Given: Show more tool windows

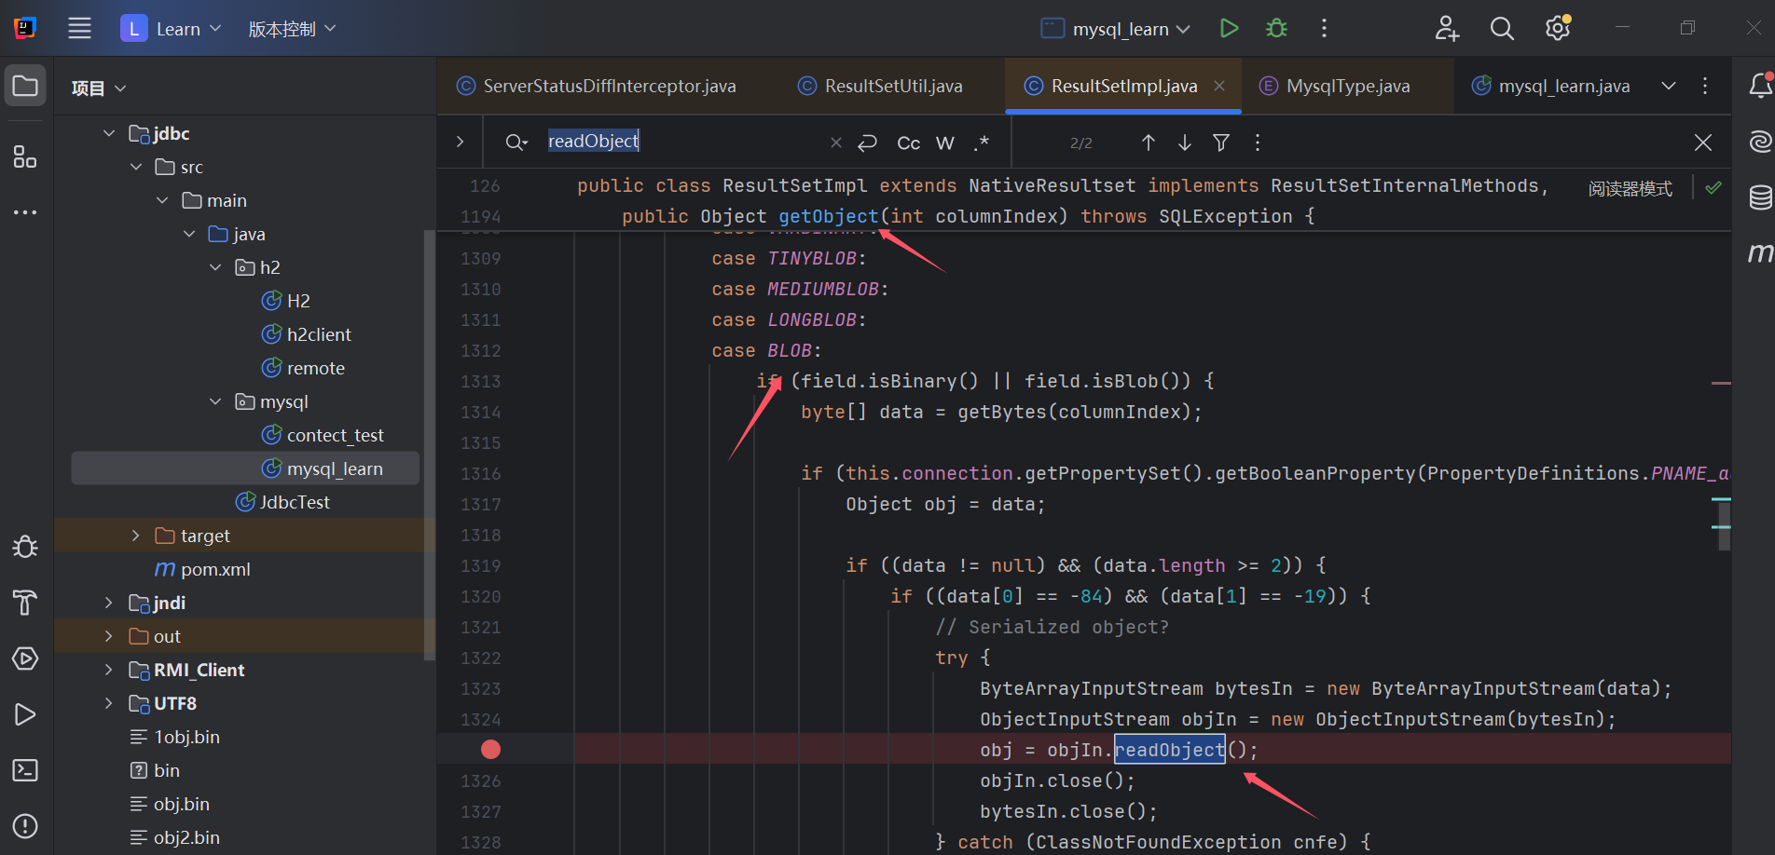Looking at the screenshot, I should point(25,212).
